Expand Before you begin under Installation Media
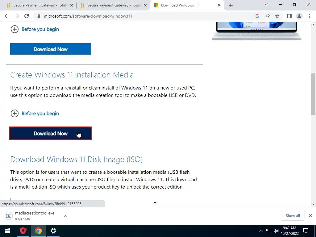 [35, 114]
